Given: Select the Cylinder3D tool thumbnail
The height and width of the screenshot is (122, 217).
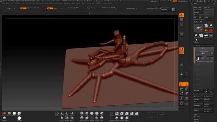Looking at the screenshot, I should point(206,26).
